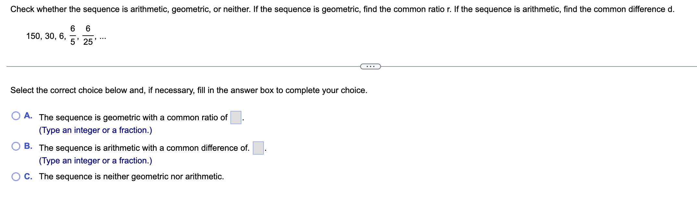Screen dimensions: 697x214
Task: Click the option 'The sequence is neither geometric nor arithmetic'
Action: (131, 176)
